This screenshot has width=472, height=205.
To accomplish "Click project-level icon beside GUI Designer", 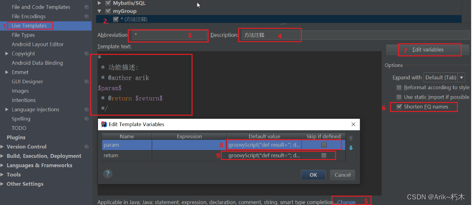I will coord(87,81).
